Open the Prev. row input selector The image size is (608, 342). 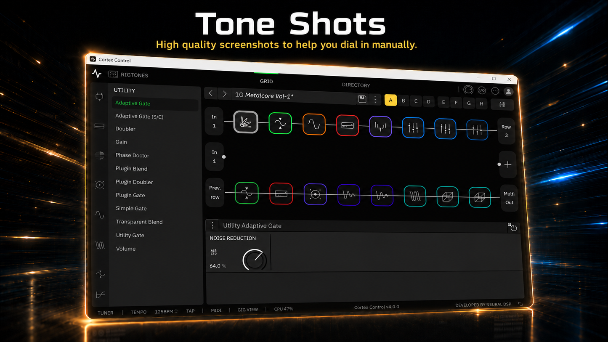(215, 192)
